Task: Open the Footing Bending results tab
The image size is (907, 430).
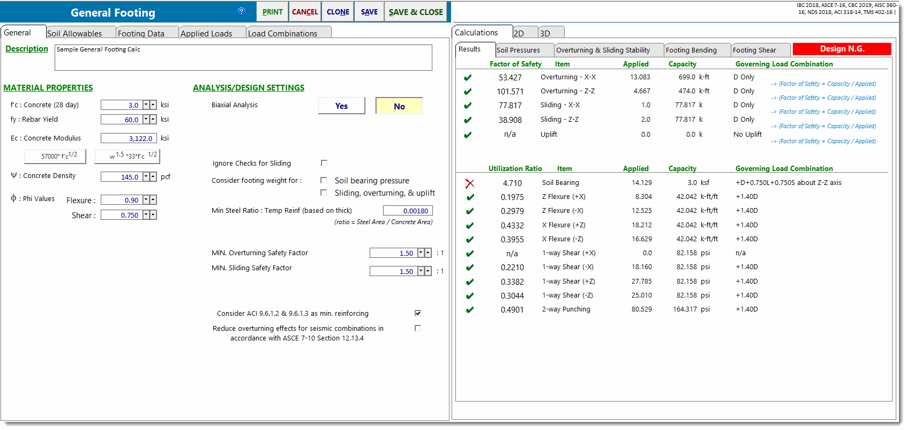Action: [691, 50]
